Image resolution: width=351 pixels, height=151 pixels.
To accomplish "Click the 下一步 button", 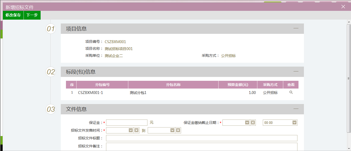I will pos(32,15).
